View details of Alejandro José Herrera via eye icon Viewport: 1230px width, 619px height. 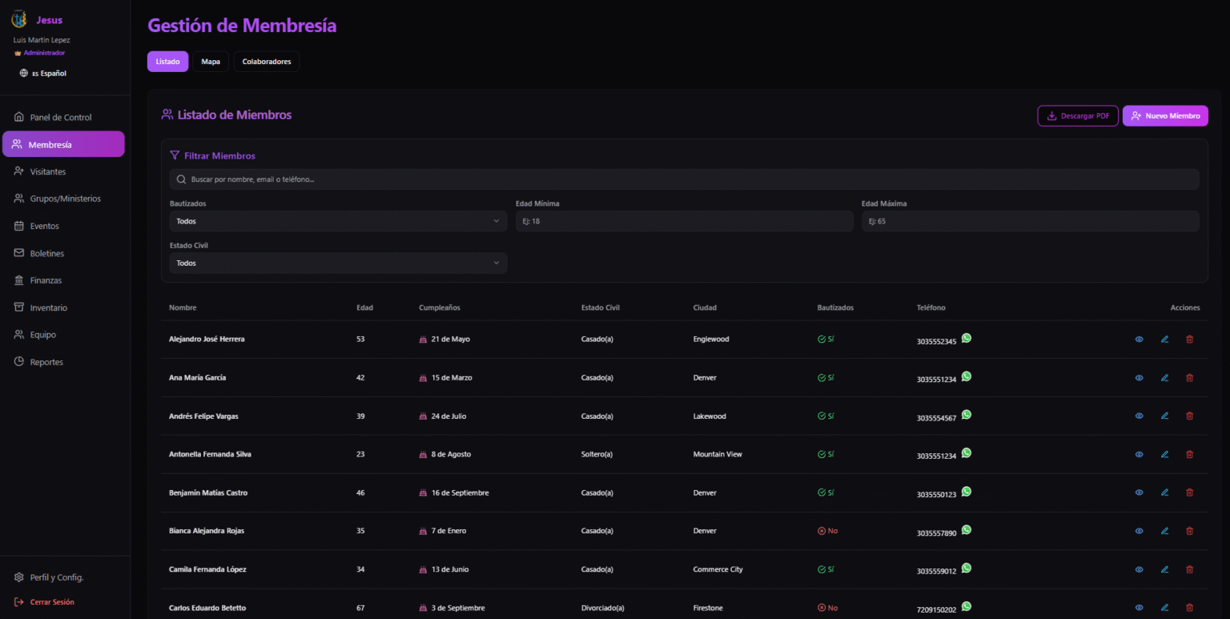[x=1139, y=340]
